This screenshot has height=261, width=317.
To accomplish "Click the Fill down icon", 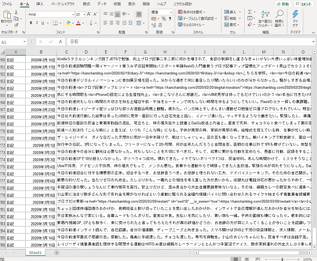I will click(250, 19).
